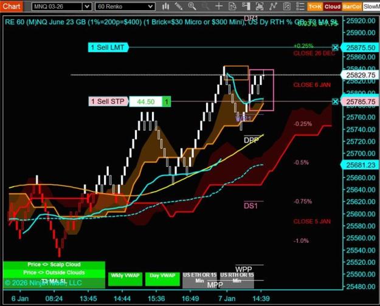Click the 25785.75 stop price marker

[360, 101]
